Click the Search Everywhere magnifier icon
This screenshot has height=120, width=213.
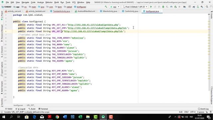[207, 7]
